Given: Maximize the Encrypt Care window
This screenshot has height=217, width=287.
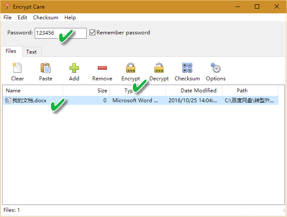Looking at the screenshot, I should [x=257, y=6].
